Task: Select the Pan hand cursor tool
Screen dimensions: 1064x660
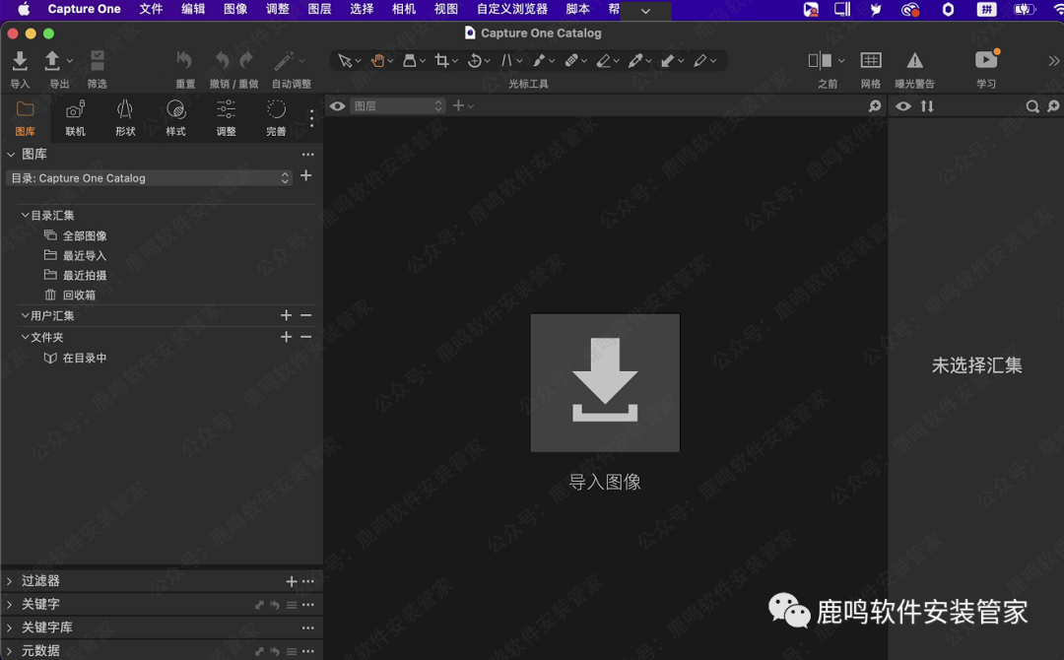Action: pos(377,61)
